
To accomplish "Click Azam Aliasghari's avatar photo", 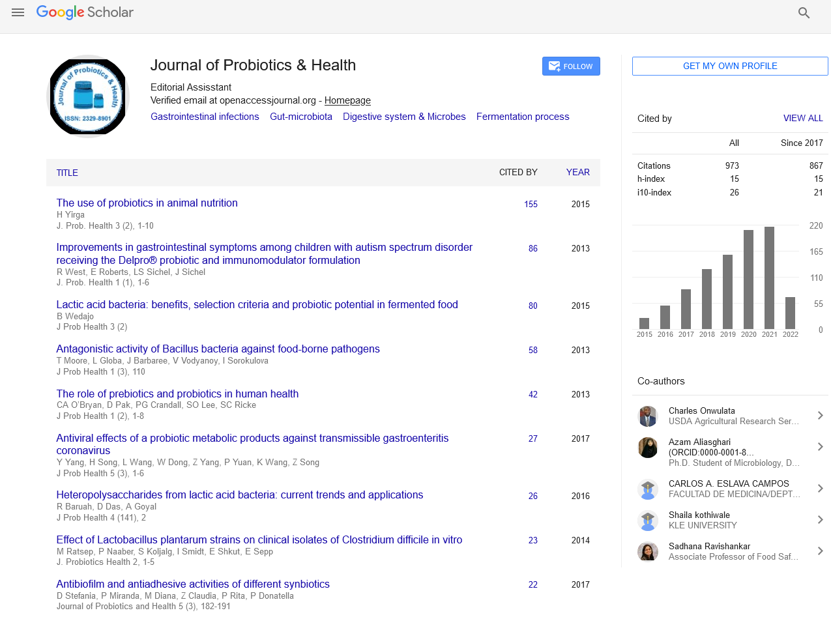I will pyautogui.click(x=647, y=447).
